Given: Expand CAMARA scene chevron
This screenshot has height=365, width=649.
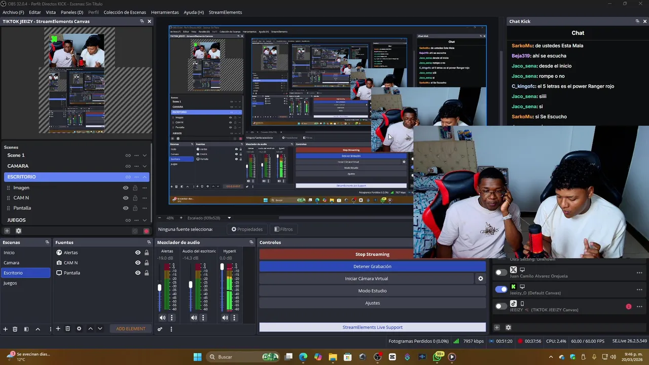Looking at the screenshot, I should (145, 166).
